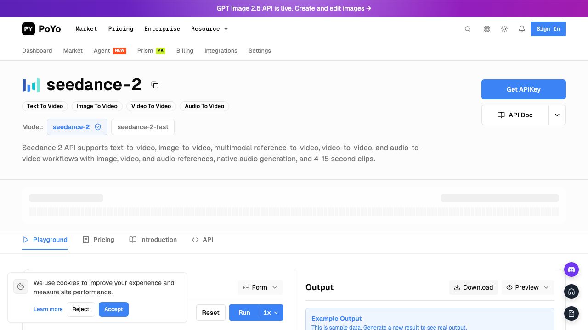The width and height of the screenshot is (588, 330).
Task: Toggle the light/dark theme sun icon
Action: pos(504,29)
